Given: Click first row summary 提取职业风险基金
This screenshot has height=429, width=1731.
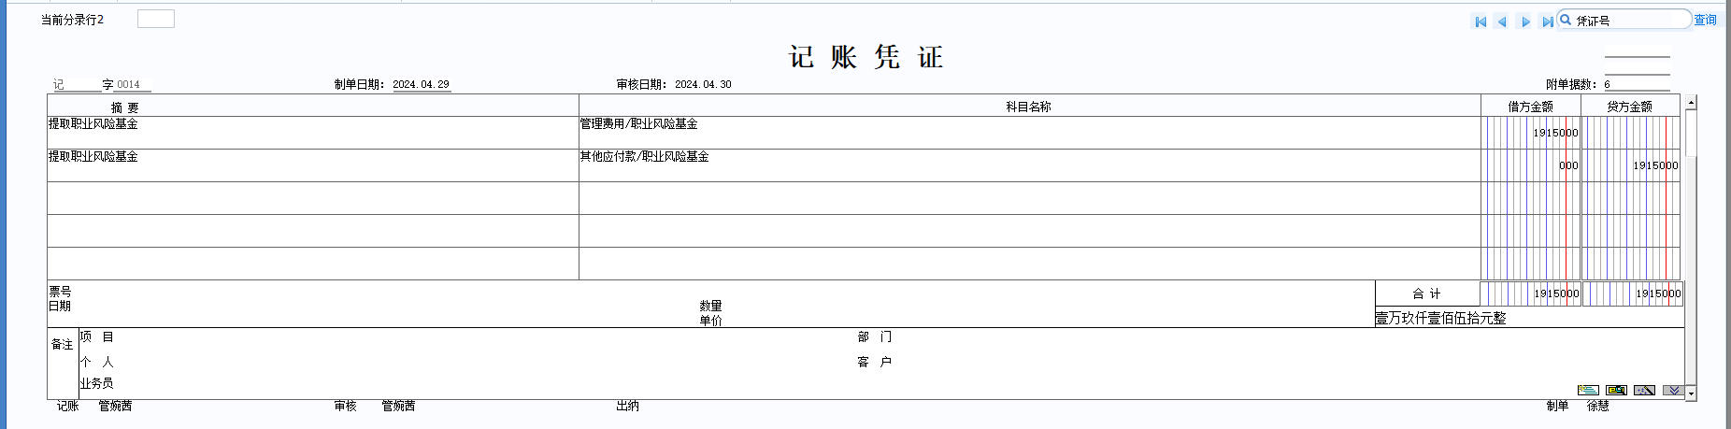Looking at the screenshot, I should [x=312, y=132].
